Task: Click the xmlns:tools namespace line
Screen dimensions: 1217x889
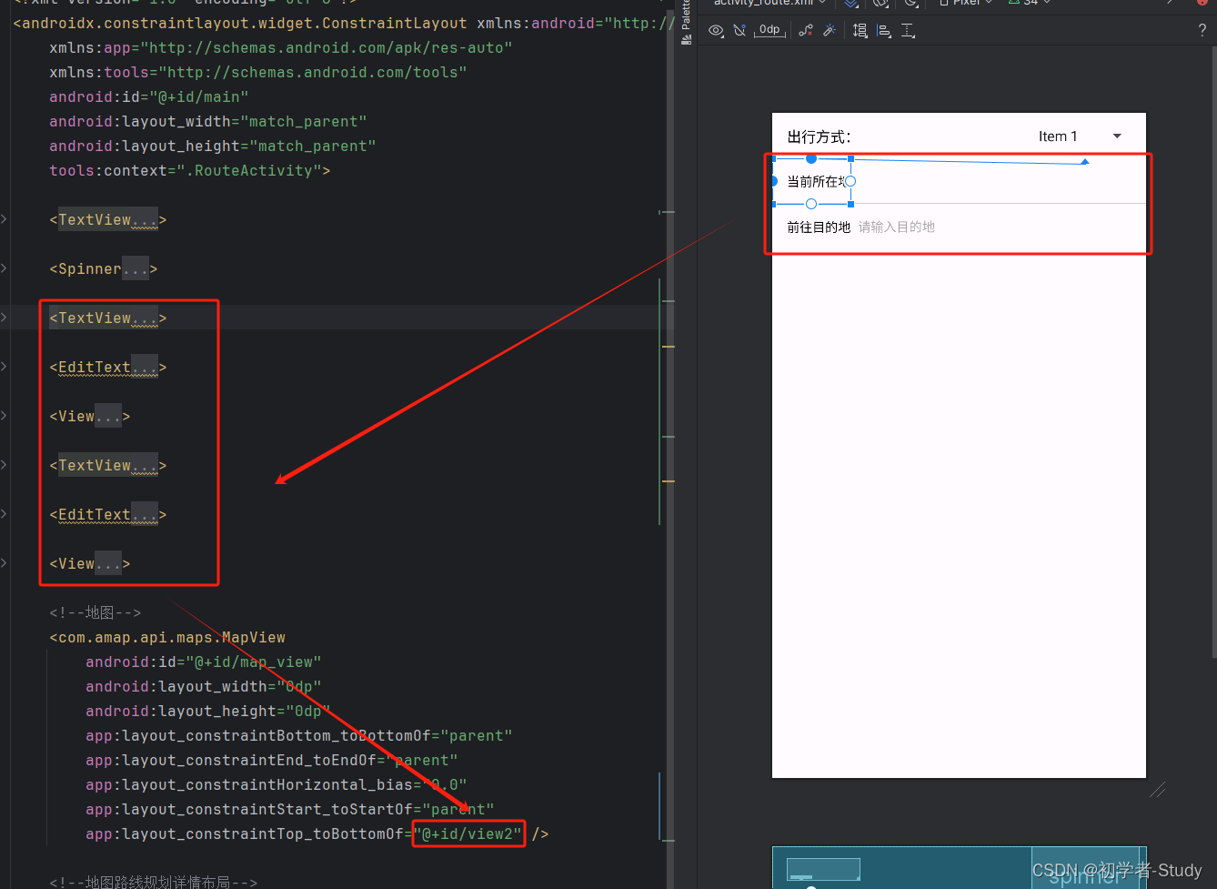Action: click(x=258, y=72)
